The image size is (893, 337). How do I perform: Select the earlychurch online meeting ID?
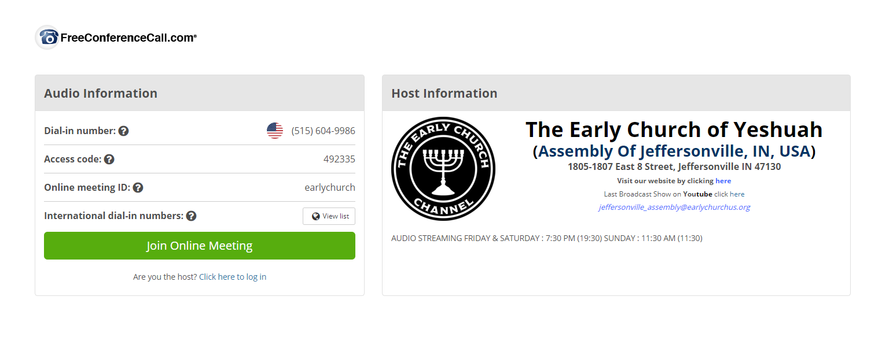[x=330, y=188]
